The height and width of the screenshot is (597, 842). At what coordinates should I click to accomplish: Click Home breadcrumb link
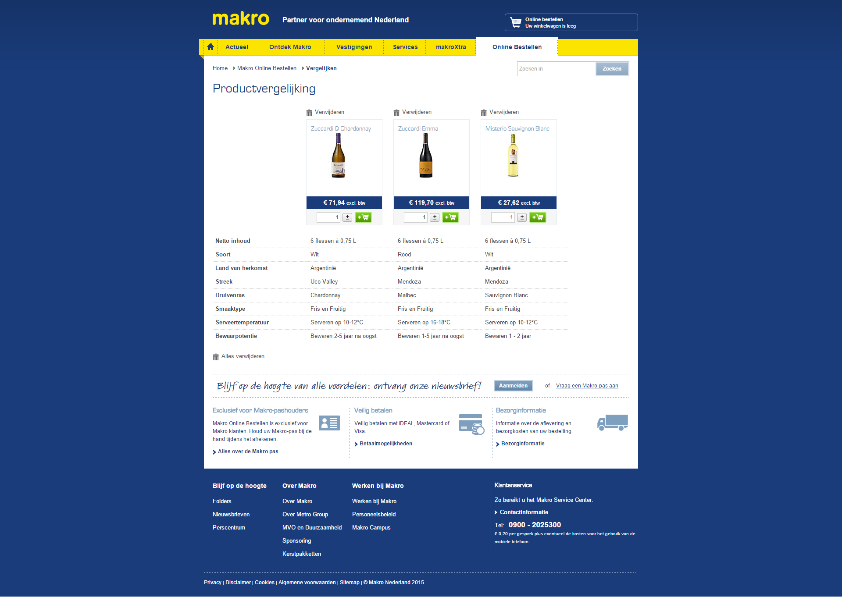220,68
